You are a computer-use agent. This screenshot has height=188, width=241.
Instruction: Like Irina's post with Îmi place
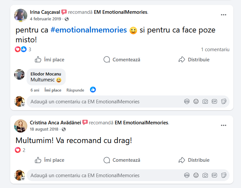tap(50, 60)
